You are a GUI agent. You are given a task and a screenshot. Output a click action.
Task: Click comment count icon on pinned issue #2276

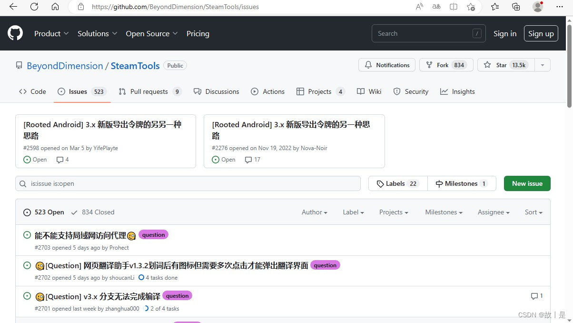pos(248,160)
